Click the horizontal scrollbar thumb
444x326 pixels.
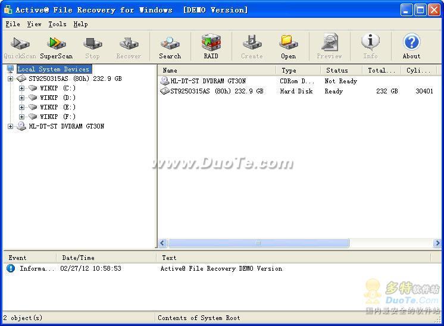coord(258,243)
